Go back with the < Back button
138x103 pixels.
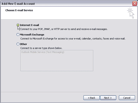[x=91, y=98]
